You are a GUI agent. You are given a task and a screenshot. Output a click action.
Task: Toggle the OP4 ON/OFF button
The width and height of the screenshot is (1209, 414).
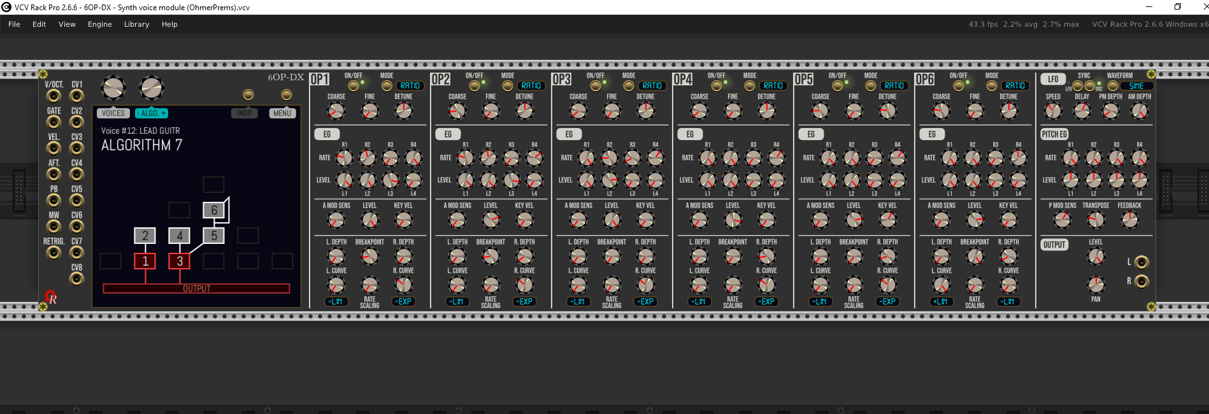(716, 85)
